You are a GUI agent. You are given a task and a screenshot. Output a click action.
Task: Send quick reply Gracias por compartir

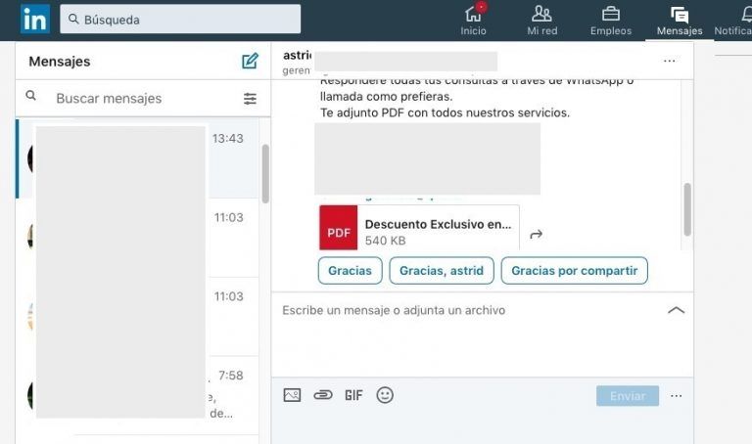574,271
